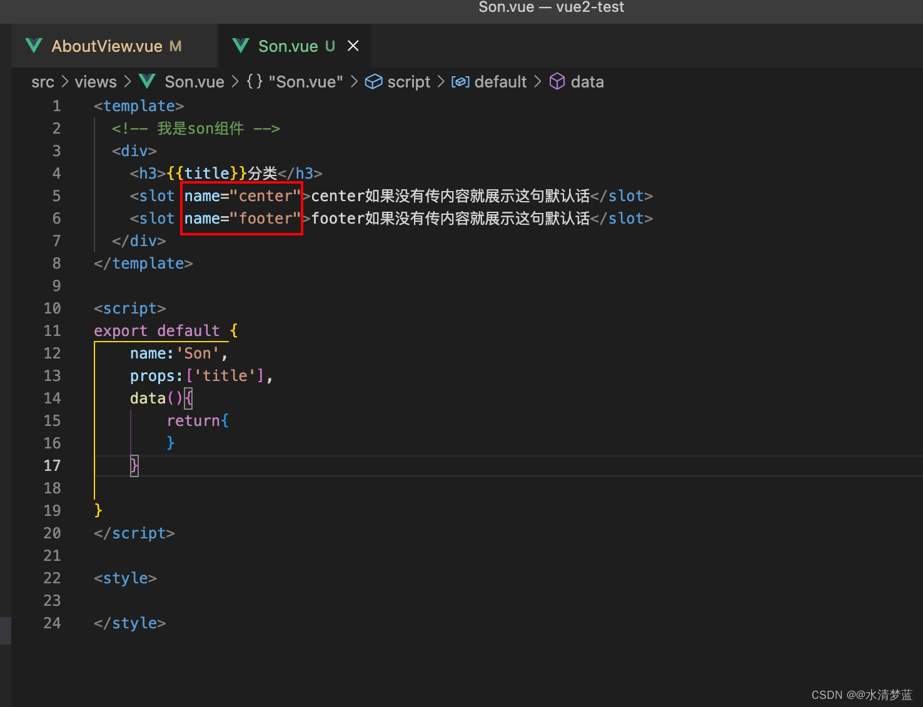Click props:['title'] on line 13
Image resolution: width=923 pixels, height=707 pixels.
[198, 376]
